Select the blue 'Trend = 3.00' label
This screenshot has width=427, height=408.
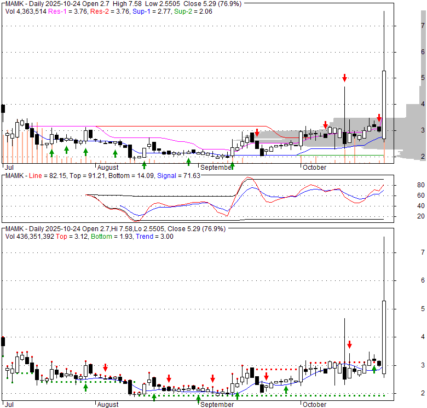tap(154, 237)
